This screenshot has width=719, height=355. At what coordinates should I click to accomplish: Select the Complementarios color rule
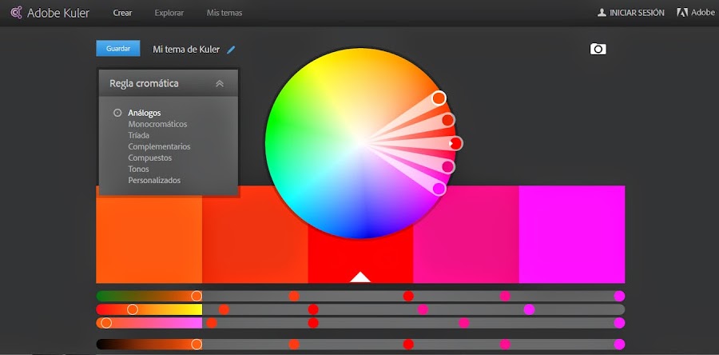159,147
